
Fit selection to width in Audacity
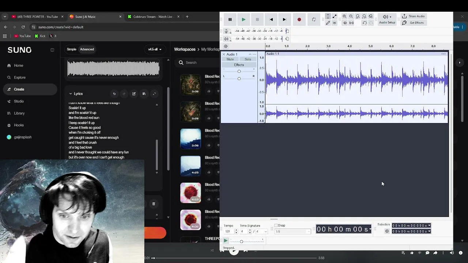pos(358,16)
